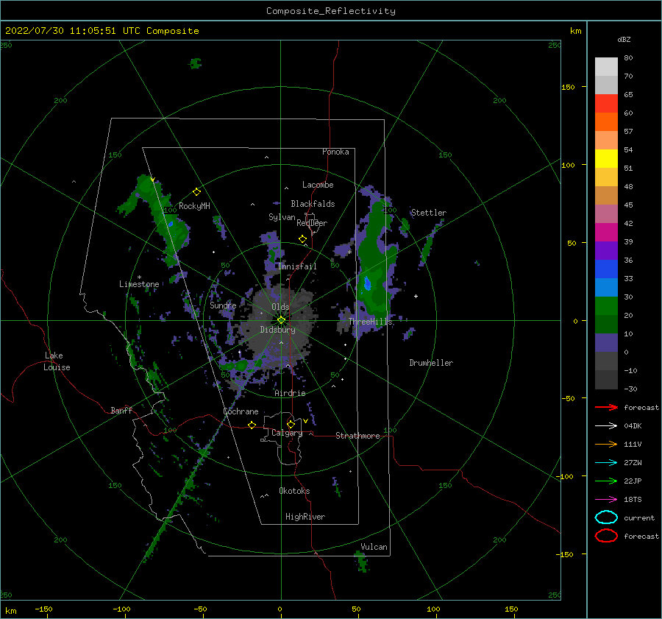Click the Banff label
Image resolution: width=662 pixels, height=619 pixels.
coord(121,411)
